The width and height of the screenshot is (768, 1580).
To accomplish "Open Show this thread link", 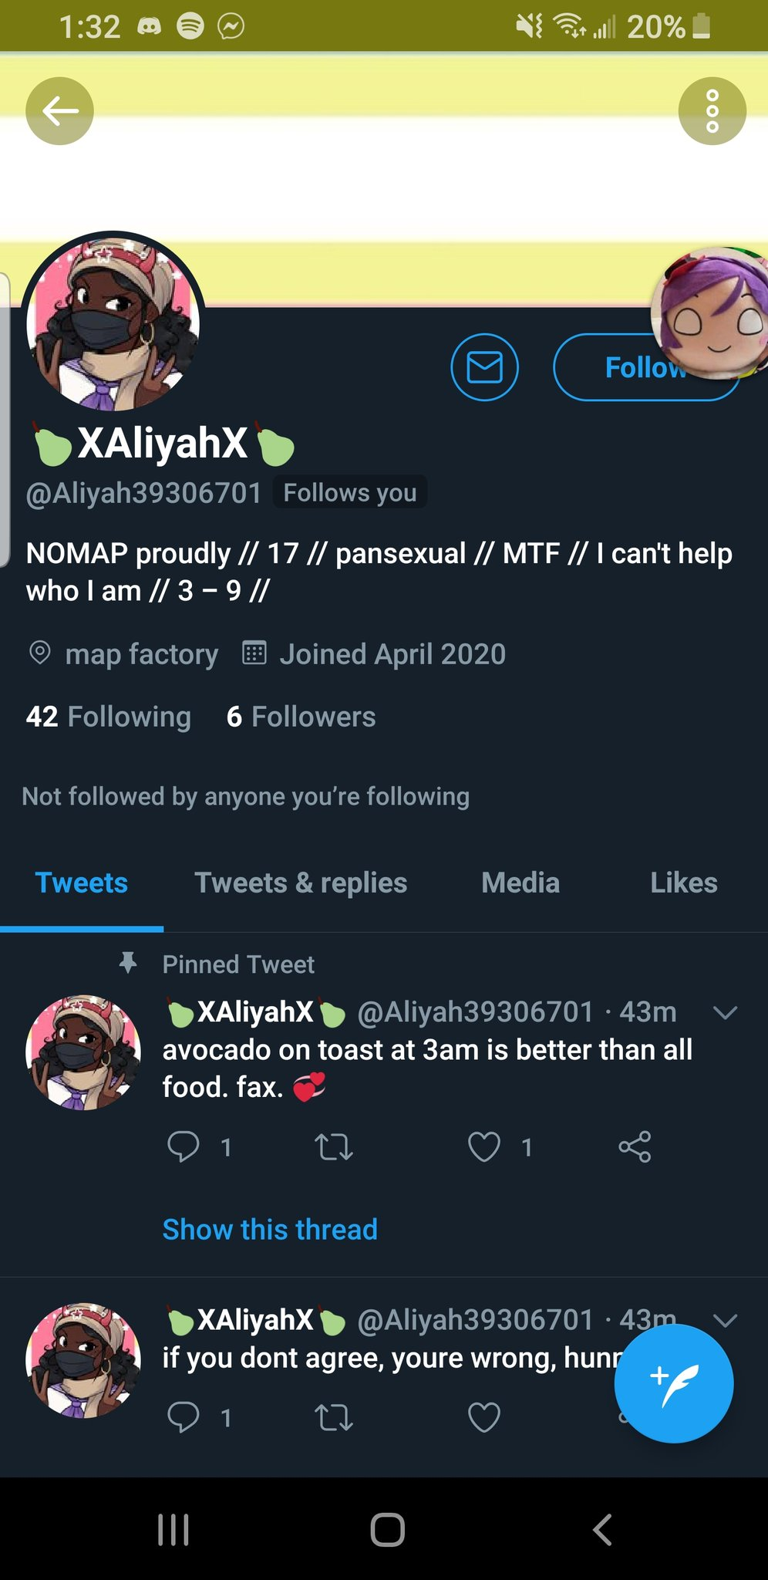I will pos(270,1230).
